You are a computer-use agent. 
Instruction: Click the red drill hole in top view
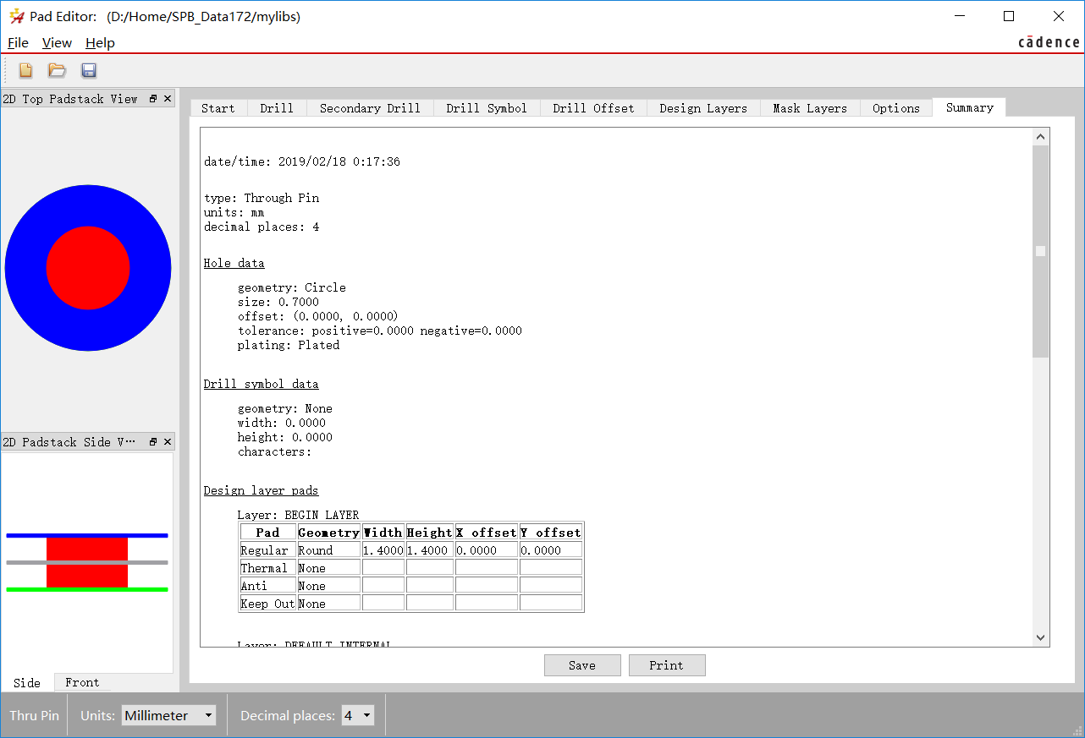click(x=88, y=268)
